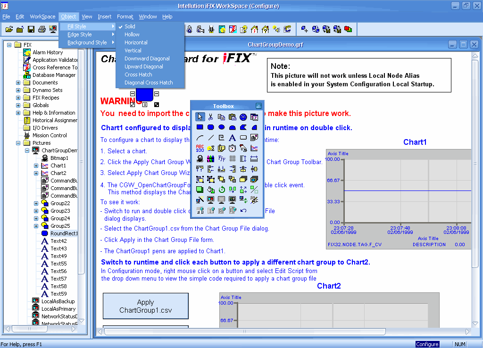The height and width of the screenshot is (348, 483).
Task: Click the scissors Cut icon in Toolbox
Action: 211,117
